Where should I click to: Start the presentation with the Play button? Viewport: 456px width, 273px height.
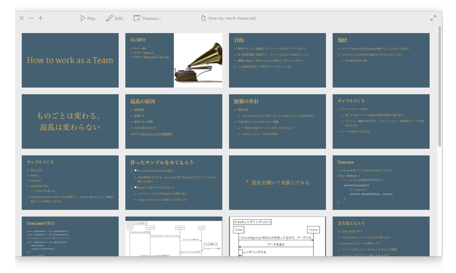tap(88, 18)
